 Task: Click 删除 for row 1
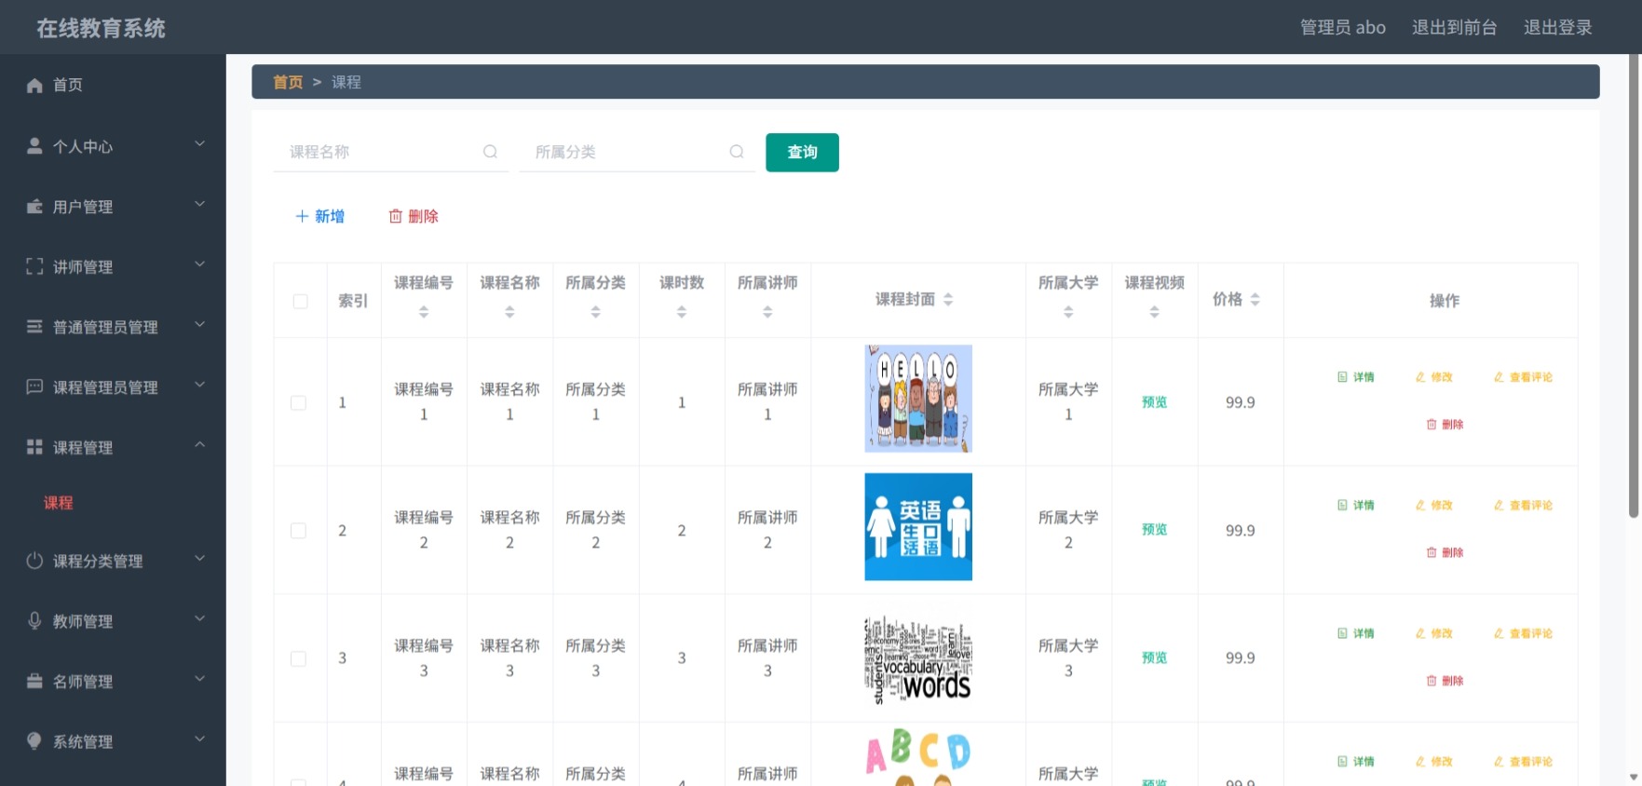tap(1445, 425)
